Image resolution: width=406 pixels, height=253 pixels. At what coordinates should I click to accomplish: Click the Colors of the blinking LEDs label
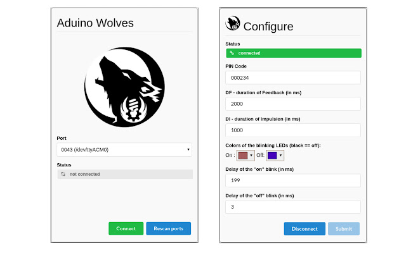click(x=273, y=145)
